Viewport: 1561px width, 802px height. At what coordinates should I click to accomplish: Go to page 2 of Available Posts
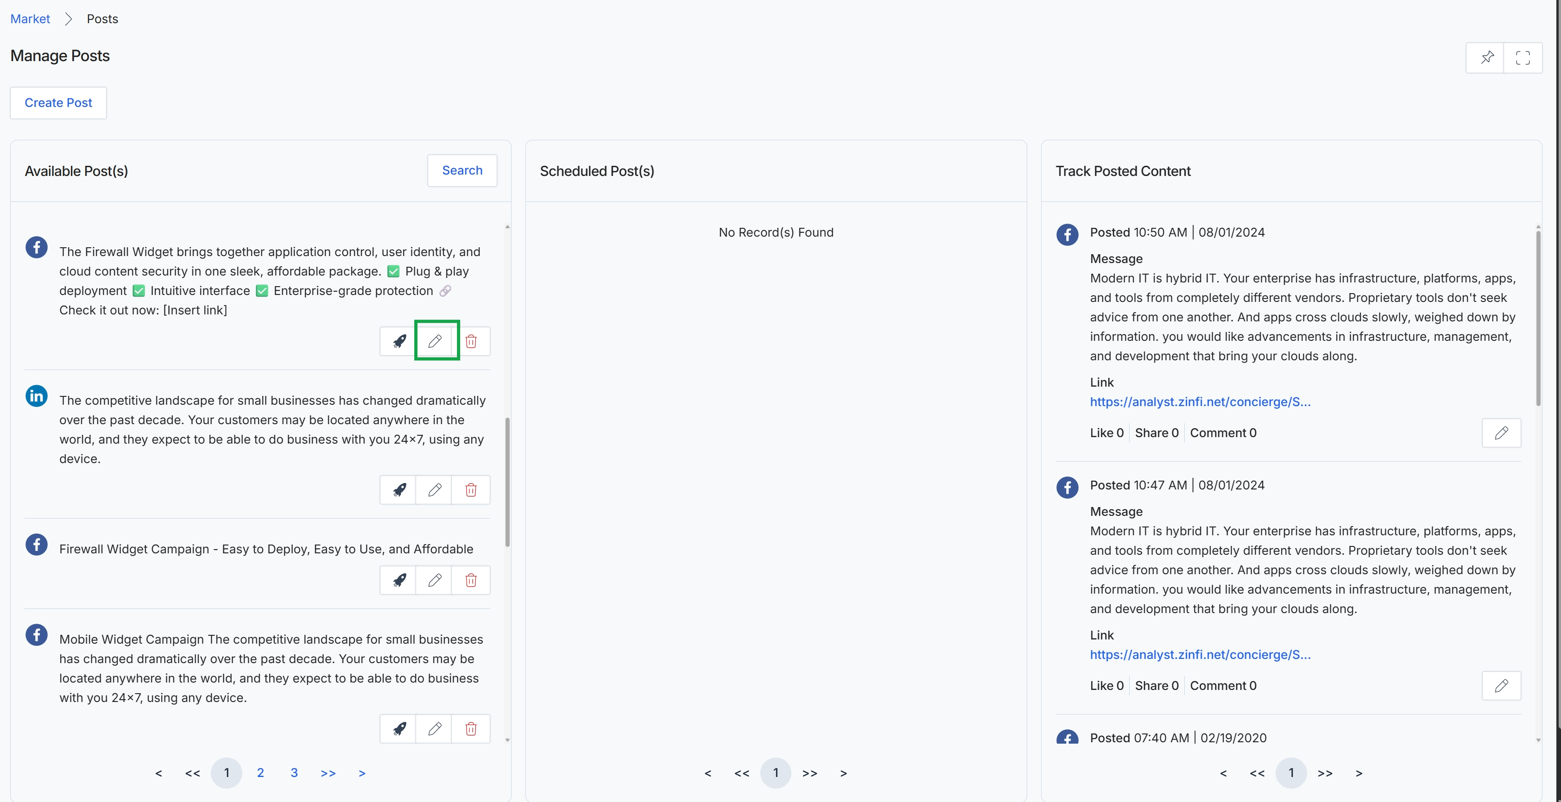point(260,773)
